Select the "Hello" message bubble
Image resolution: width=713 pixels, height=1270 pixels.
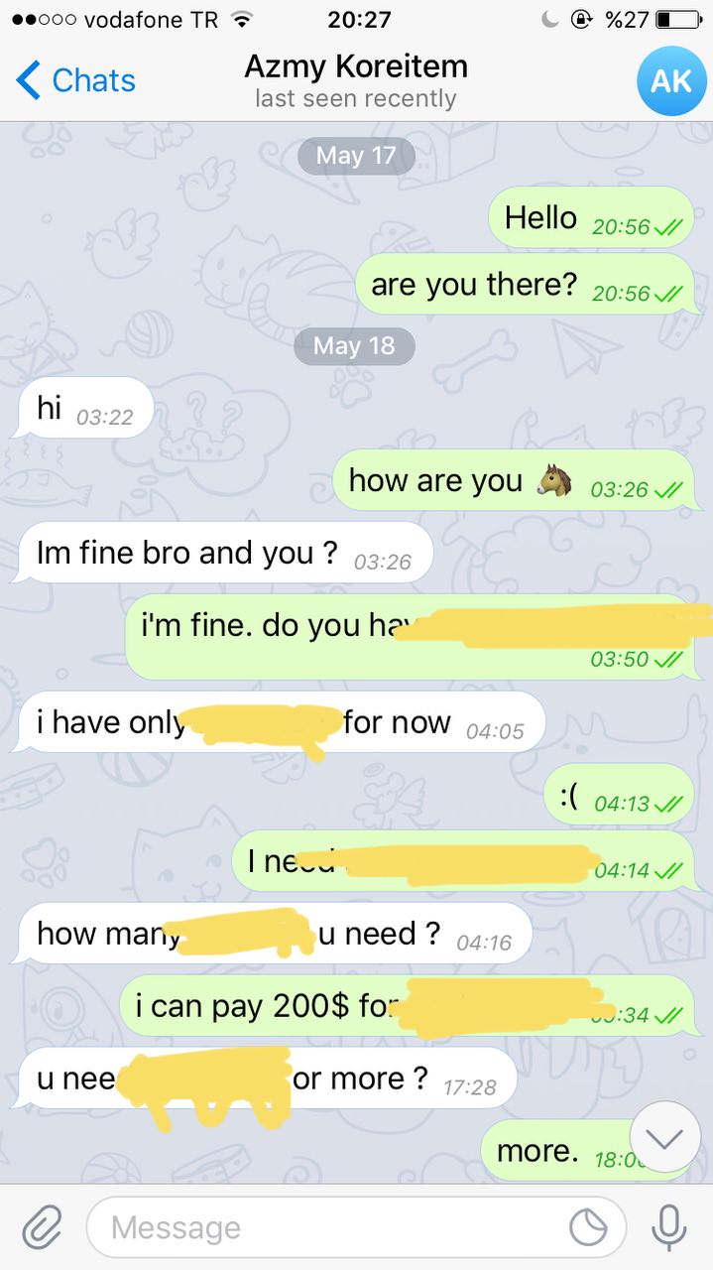591,217
